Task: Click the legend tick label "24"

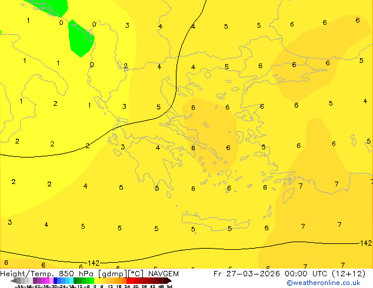Action: click(x=127, y=286)
